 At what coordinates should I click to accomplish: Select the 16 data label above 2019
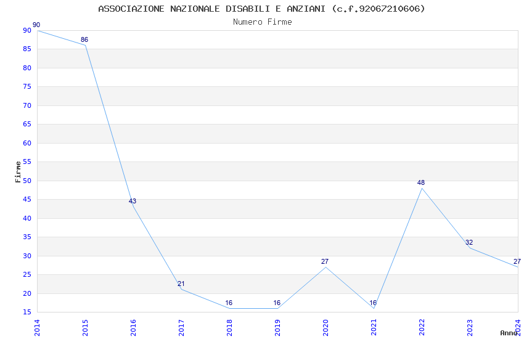[277, 303]
